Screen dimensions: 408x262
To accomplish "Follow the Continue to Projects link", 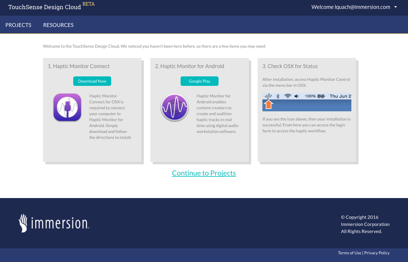I will click(x=204, y=173).
